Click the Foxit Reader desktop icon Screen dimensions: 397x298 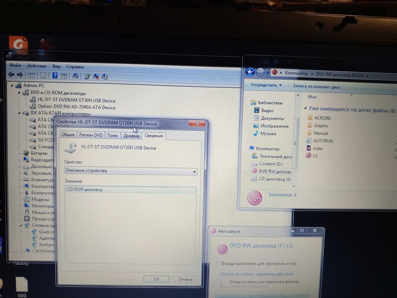coord(18,43)
